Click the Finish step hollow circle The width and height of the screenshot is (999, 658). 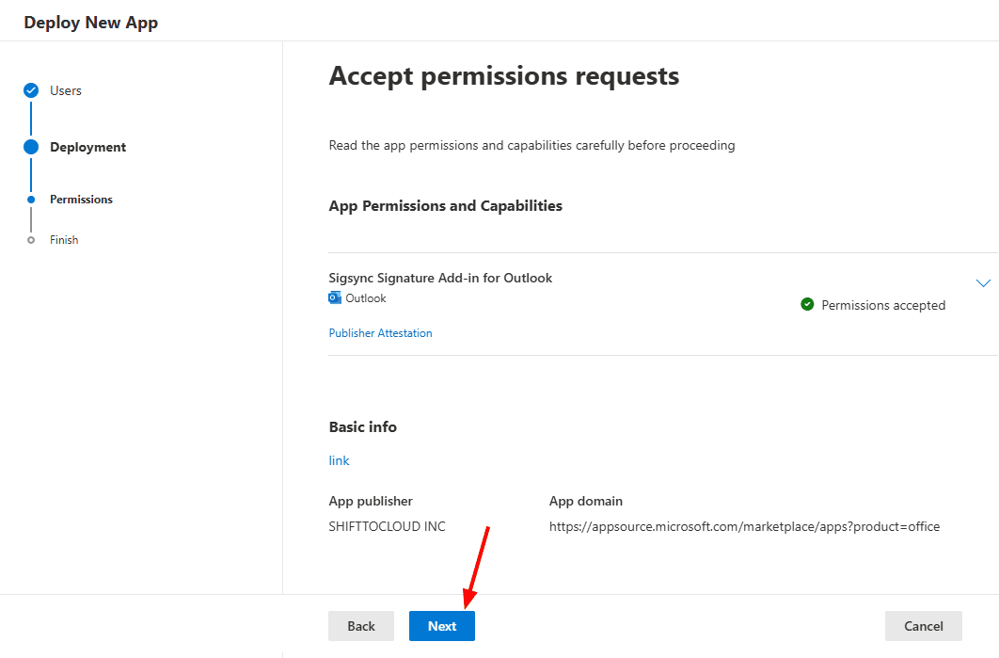point(31,240)
